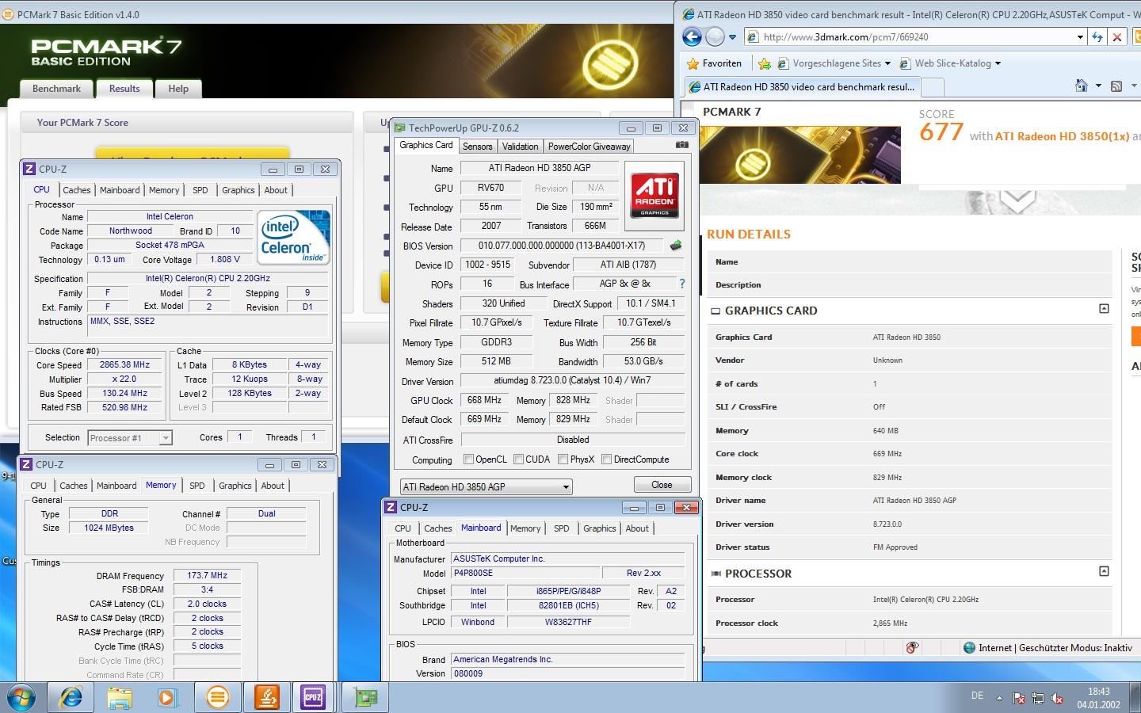Click the Intel Celeron inside logo in CPU-Z
This screenshot has width=1141, height=713.
(293, 238)
